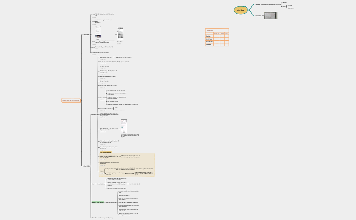Toggle the fifth checked task checkbox at bottom
This screenshot has height=220, width=356.
(x=94, y=53)
